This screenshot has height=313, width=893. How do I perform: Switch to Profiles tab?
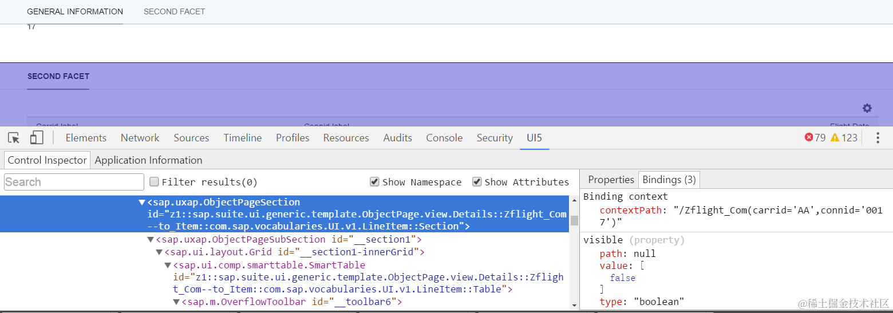[293, 138]
